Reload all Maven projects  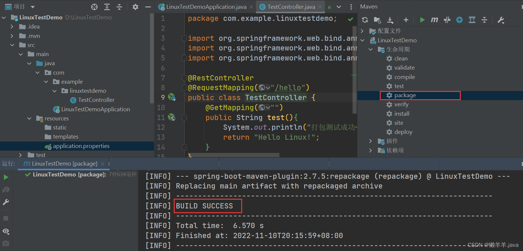coord(365,20)
